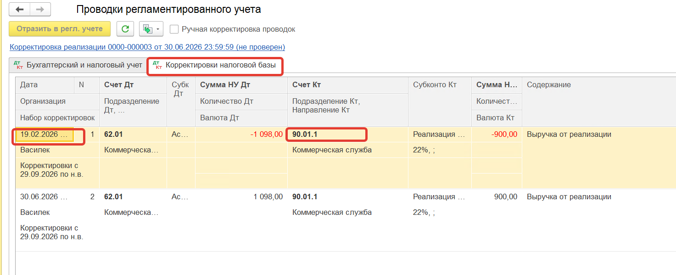The height and width of the screenshot is (275, 676).
Task: Enable Ручная корректировка проводок checkbox
Action: point(174,29)
